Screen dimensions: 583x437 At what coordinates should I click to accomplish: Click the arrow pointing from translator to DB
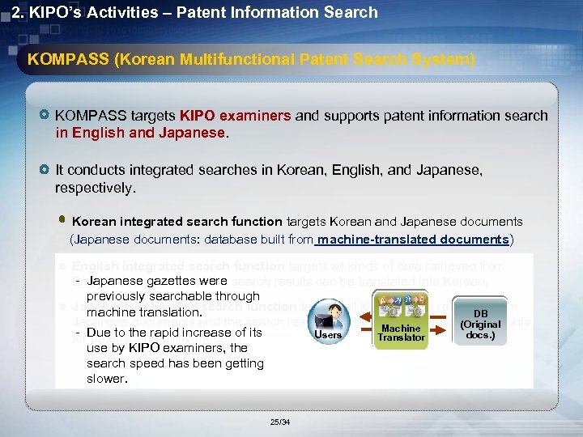point(438,329)
